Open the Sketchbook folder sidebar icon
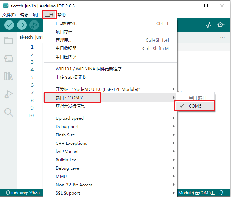Screen dimensions: 231x197 click(x=9, y=41)
